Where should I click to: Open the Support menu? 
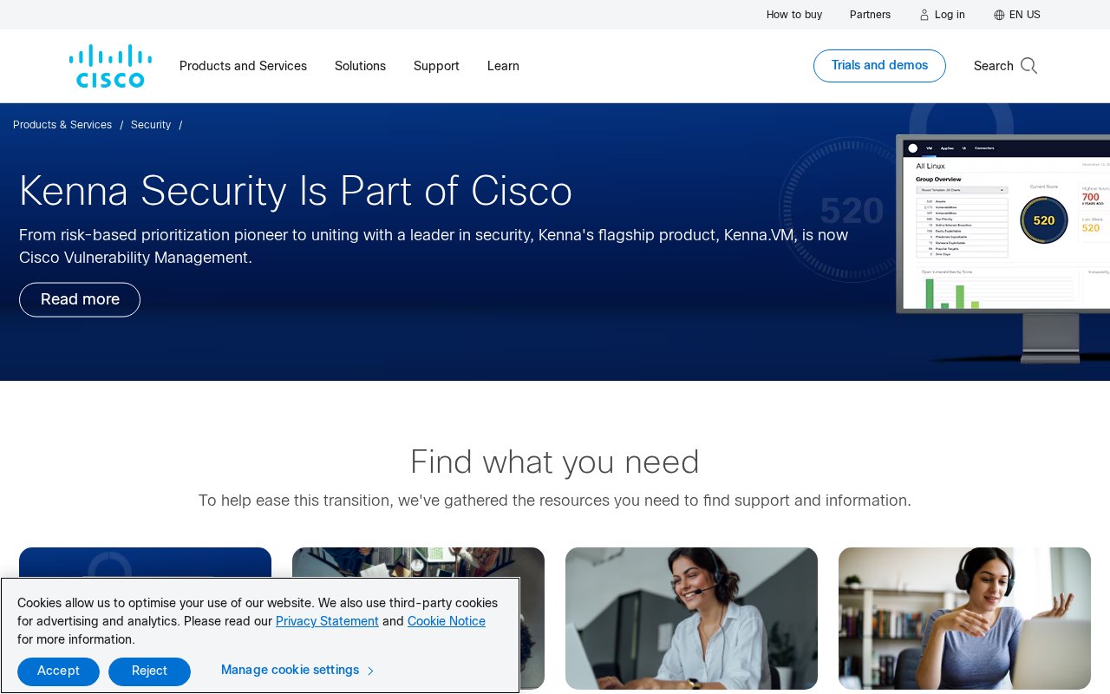point(436,66)
